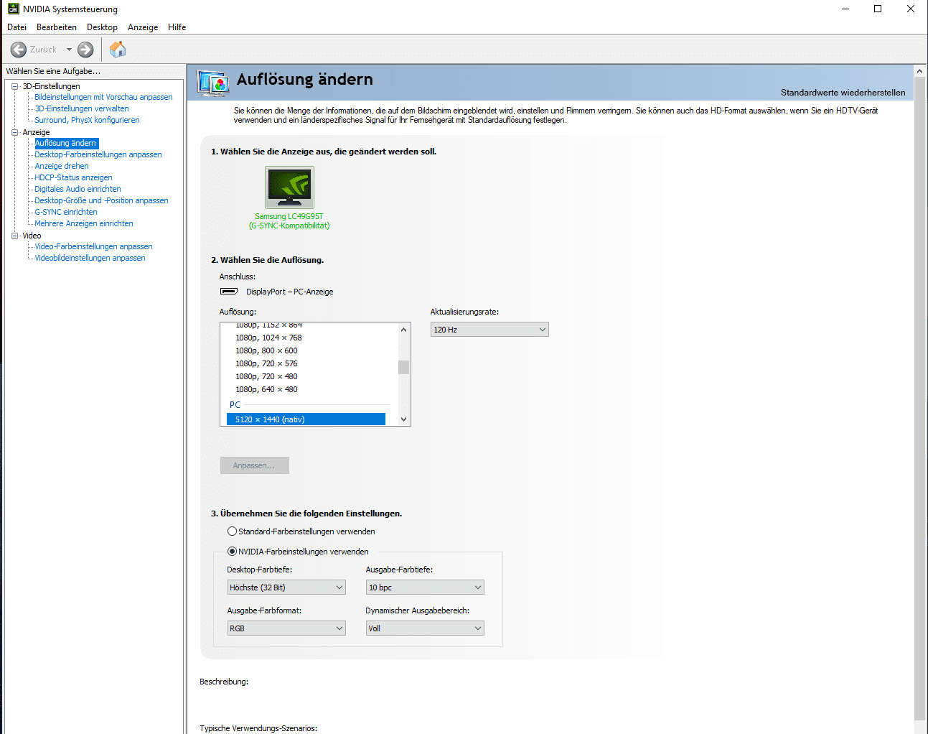Click main page scrollbar up arrow
Screen dimensions: 928x734
pyautogui.click(x=919, y=71)
